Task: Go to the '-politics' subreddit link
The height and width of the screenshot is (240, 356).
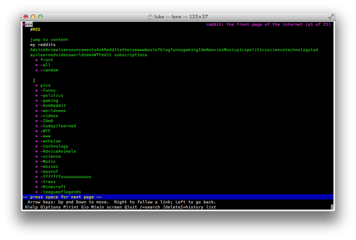Action: (x=52, y=96)
